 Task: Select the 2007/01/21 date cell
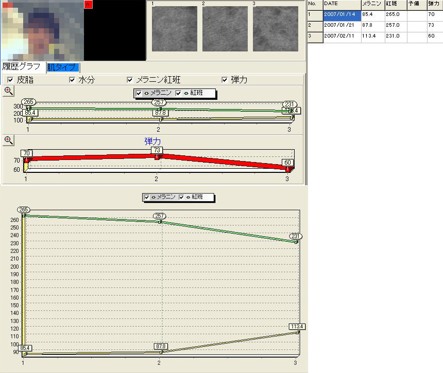[x=342, y=27]
